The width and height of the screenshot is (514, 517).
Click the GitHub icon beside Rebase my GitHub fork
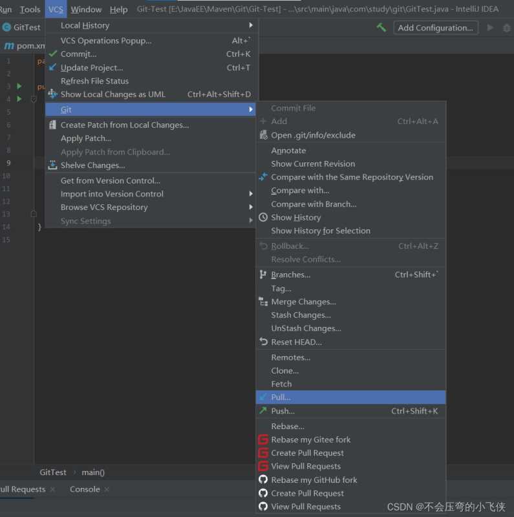[x=263, y=480]
